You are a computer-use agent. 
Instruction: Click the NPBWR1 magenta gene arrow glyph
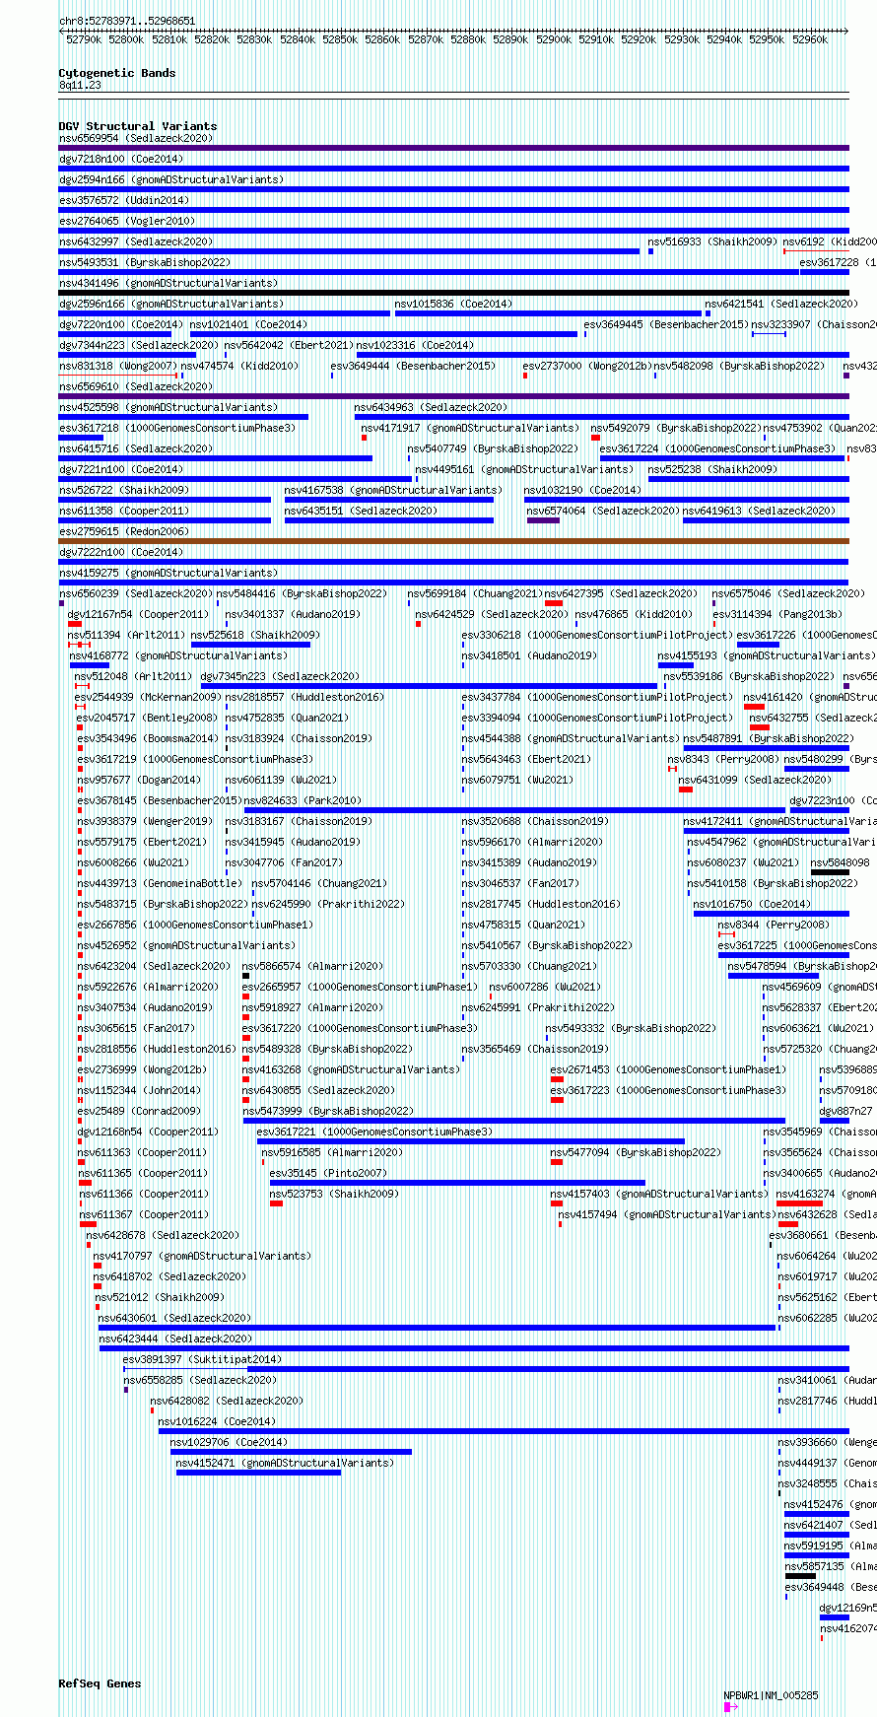pos(730,1707)
